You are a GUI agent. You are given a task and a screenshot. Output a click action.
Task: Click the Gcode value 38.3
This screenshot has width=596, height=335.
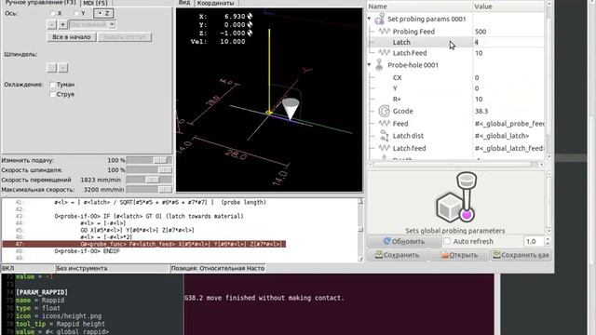[x=481, y=111]
